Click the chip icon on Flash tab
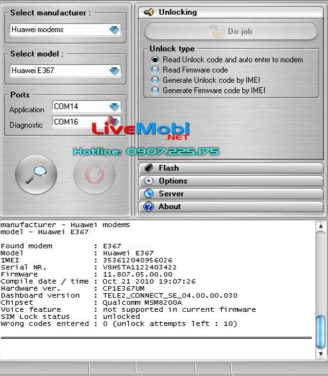Image resolution: width=328 pixels, height=376 pixels. point(149,168)
